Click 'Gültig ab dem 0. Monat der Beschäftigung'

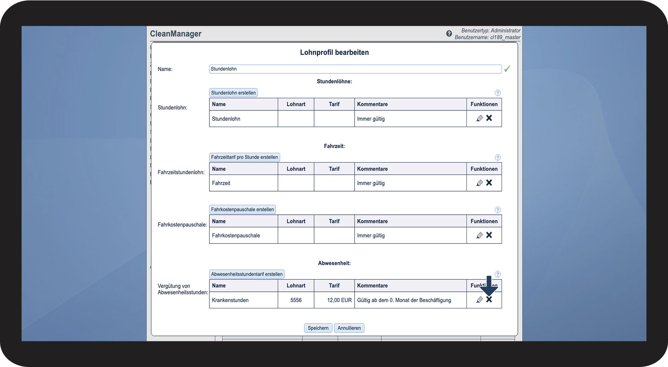(404, 300)
